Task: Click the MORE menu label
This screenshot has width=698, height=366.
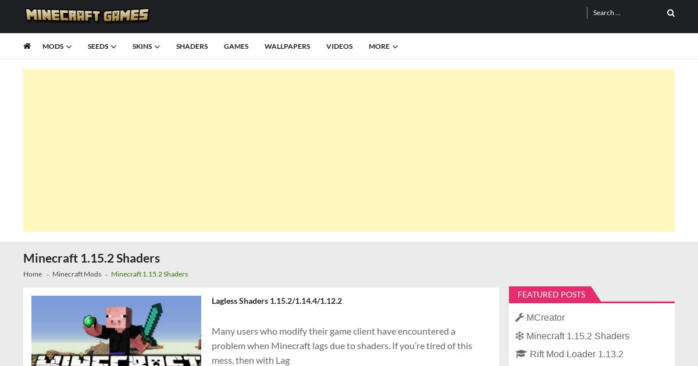Action: point(379,46)
